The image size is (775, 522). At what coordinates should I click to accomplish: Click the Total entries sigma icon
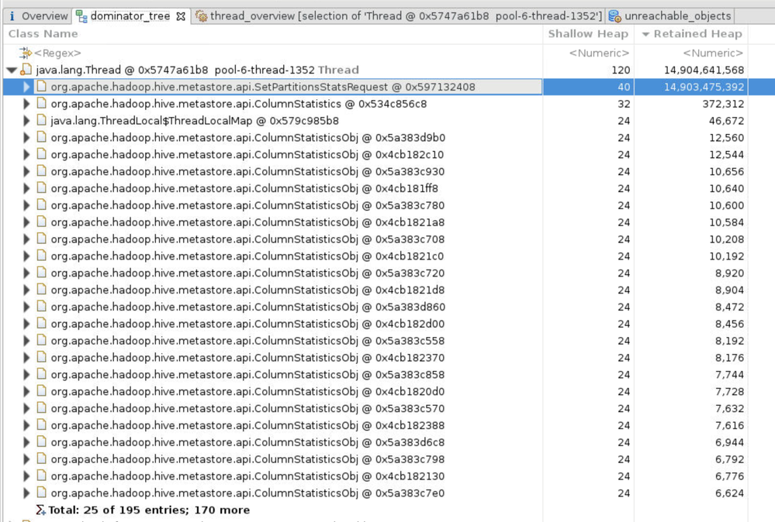[x=40, y=510]
